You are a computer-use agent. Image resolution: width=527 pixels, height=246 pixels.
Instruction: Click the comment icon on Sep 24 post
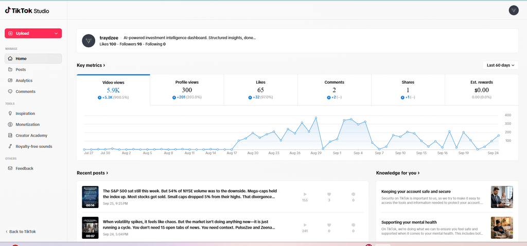(353, 225)
